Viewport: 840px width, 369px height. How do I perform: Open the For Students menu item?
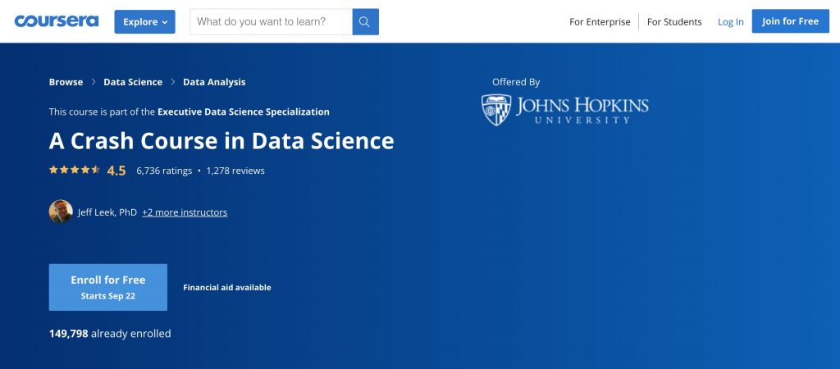click(674, 22)
